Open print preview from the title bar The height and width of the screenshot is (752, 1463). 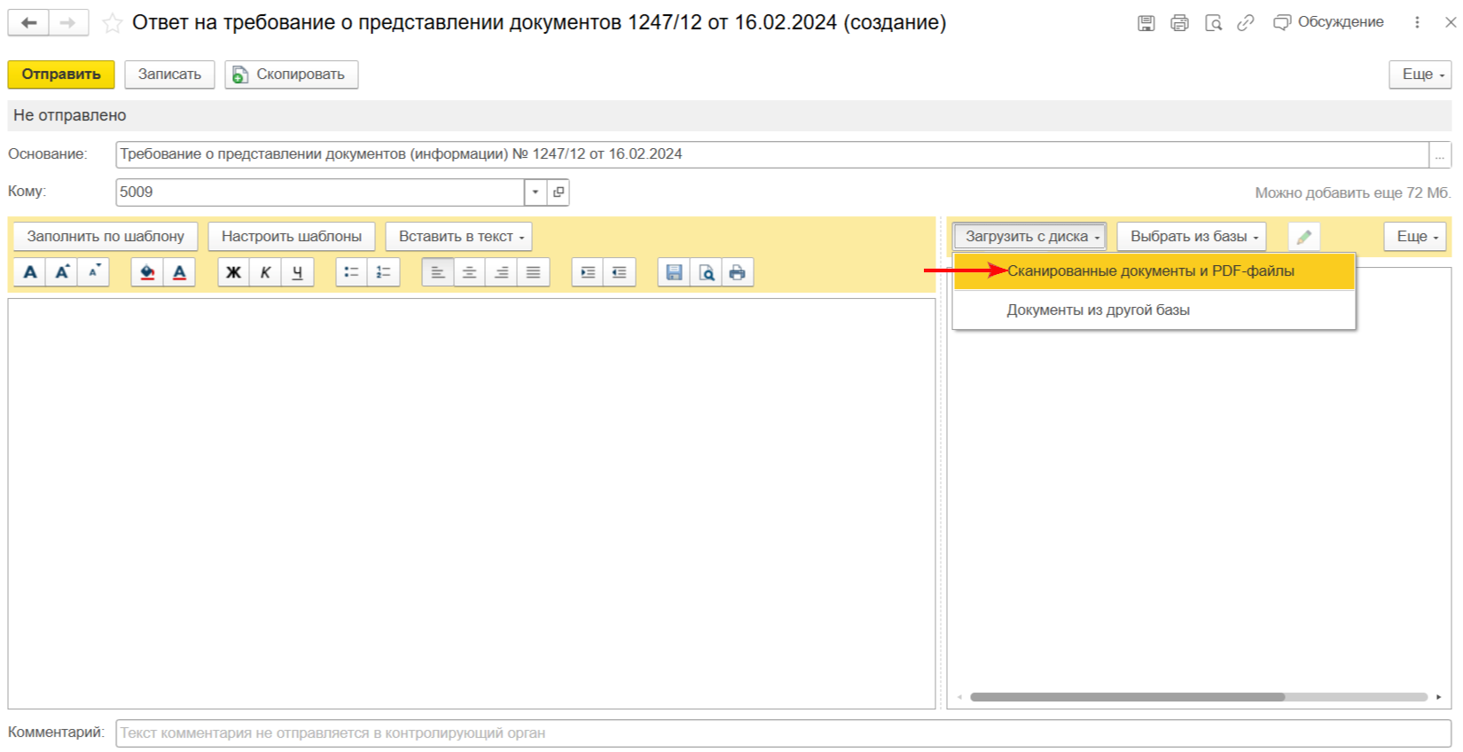(1213, 23)
